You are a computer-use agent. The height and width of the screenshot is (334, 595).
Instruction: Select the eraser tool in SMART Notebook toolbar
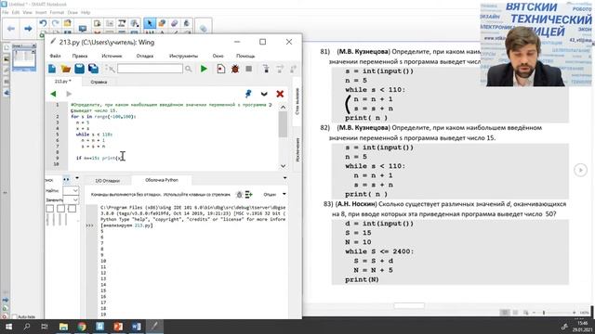pyautogui.click(x=174, y=23)
